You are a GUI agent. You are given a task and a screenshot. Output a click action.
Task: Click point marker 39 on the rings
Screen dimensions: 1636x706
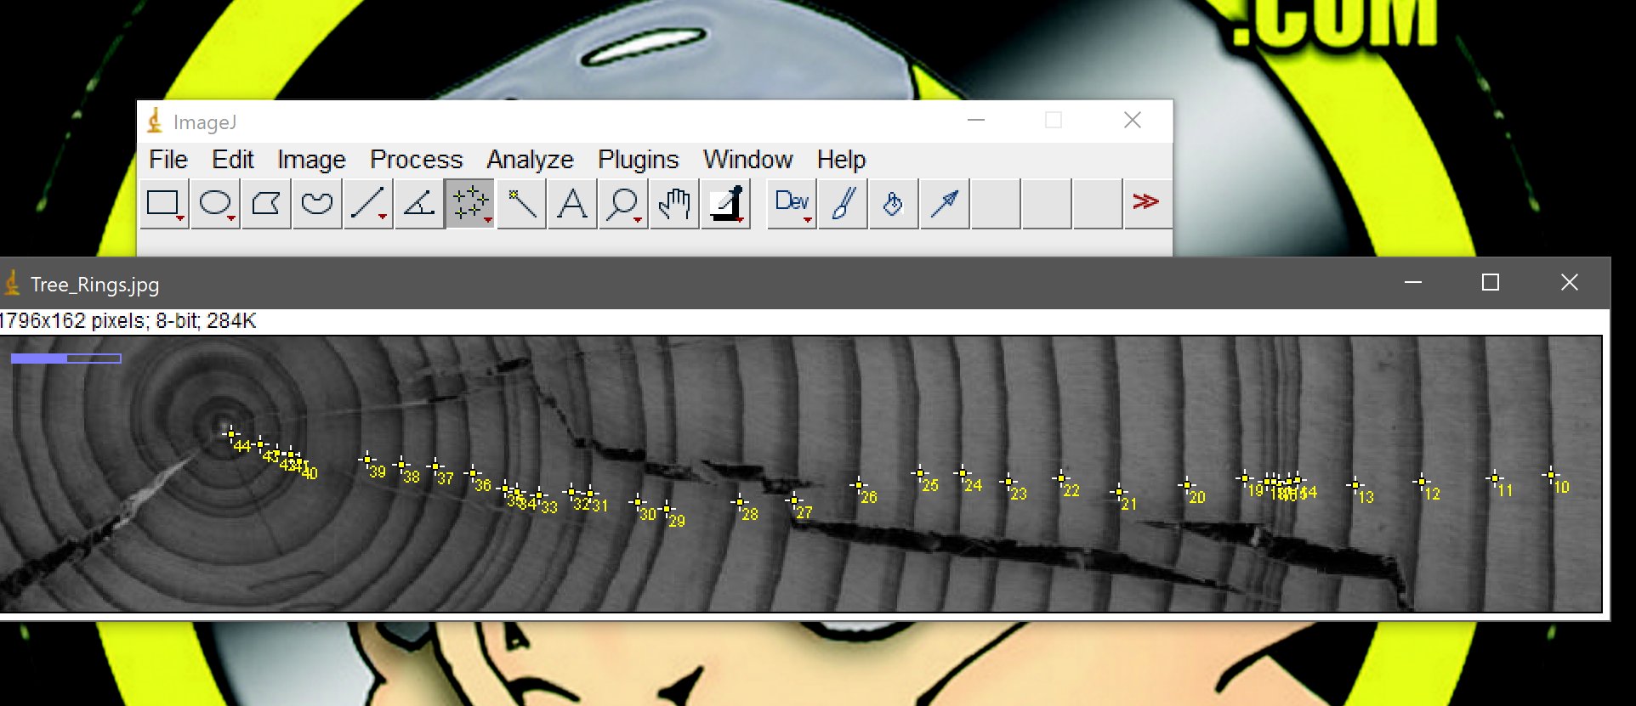[x=367, y=460]
